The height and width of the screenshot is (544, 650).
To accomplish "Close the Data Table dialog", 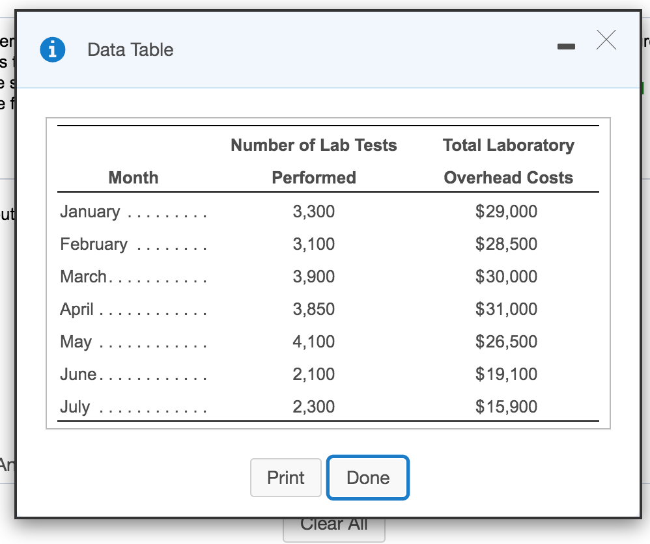I will (606, 40).
